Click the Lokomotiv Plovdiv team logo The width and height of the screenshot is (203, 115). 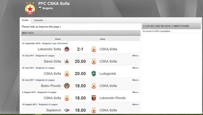click(x=94, y=98)
